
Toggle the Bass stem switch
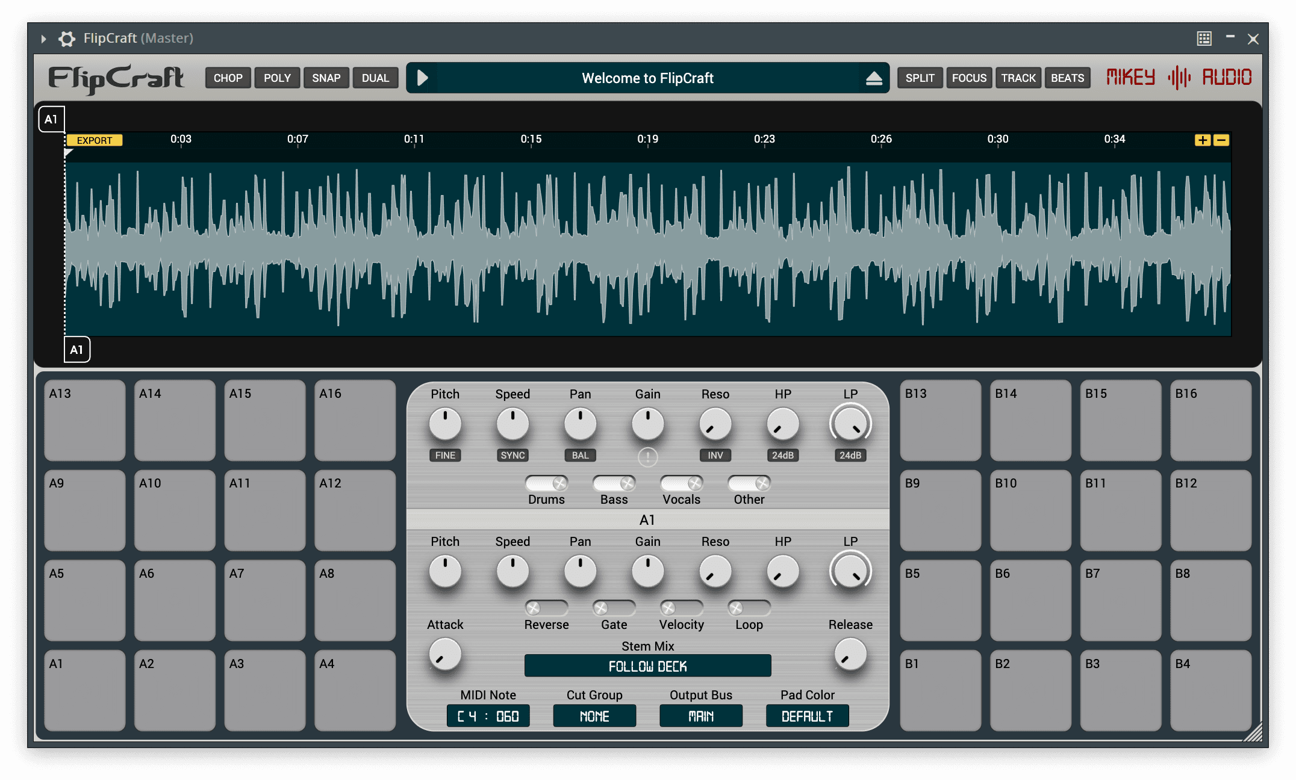614,483
